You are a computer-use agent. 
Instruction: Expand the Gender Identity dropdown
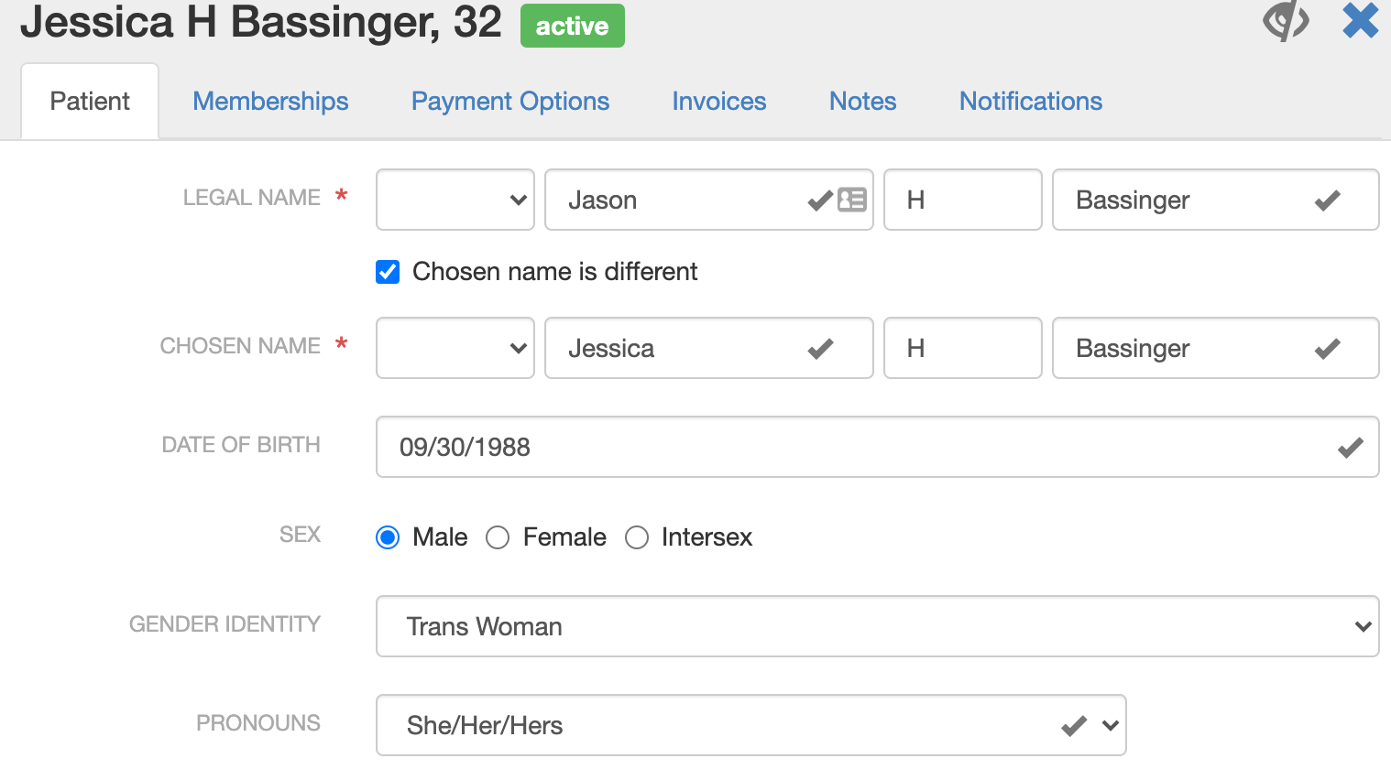pos(878,626)
